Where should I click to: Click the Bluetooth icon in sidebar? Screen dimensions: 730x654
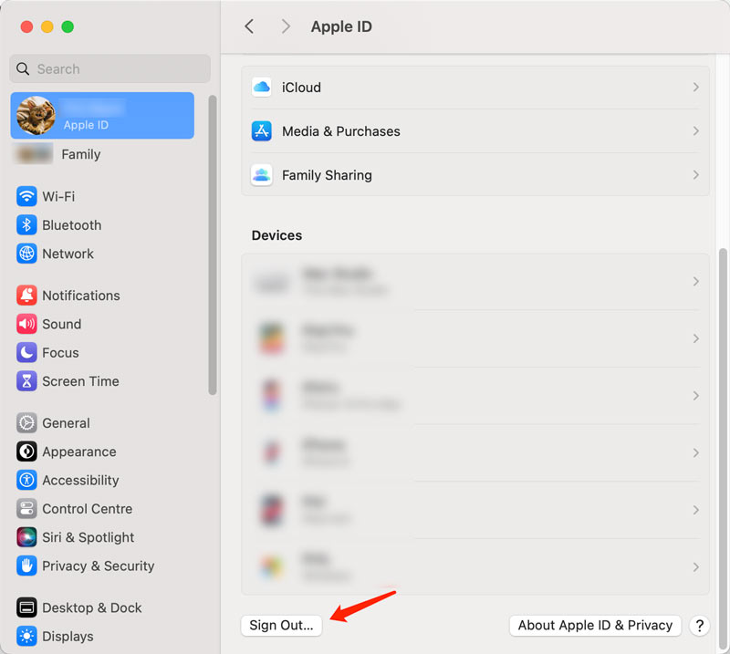pyautogui.click(x=26, y=225)
